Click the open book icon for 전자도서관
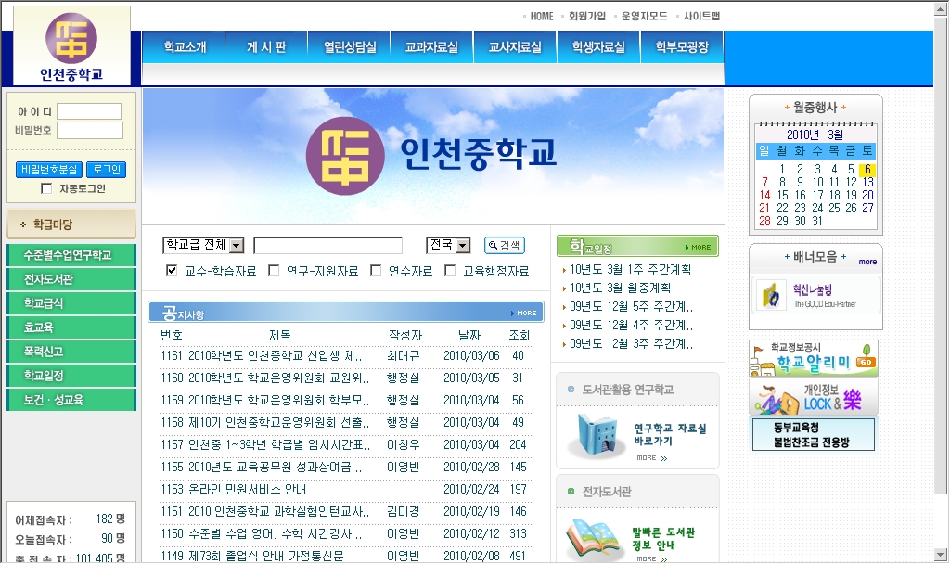Image resolution: width=950 pixels, height=564 pixels. pyautogui.click(x=595, y=539)
